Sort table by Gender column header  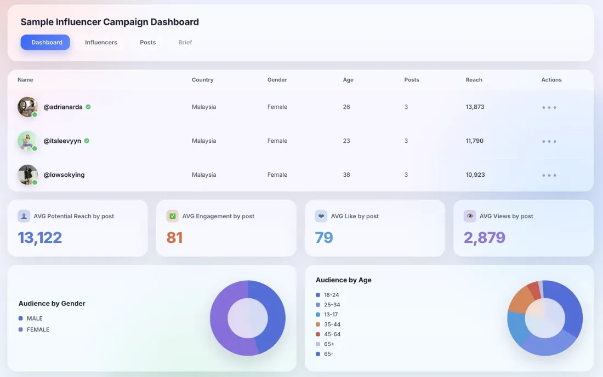point(277,80)
